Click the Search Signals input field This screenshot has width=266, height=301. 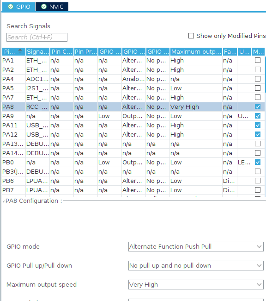tap(37, 37)
